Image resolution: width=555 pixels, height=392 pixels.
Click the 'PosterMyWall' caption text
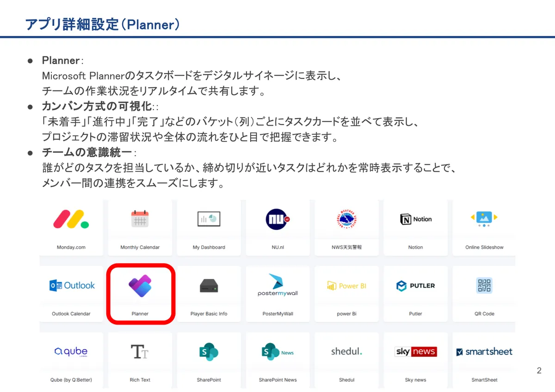(x=277, y=314)
